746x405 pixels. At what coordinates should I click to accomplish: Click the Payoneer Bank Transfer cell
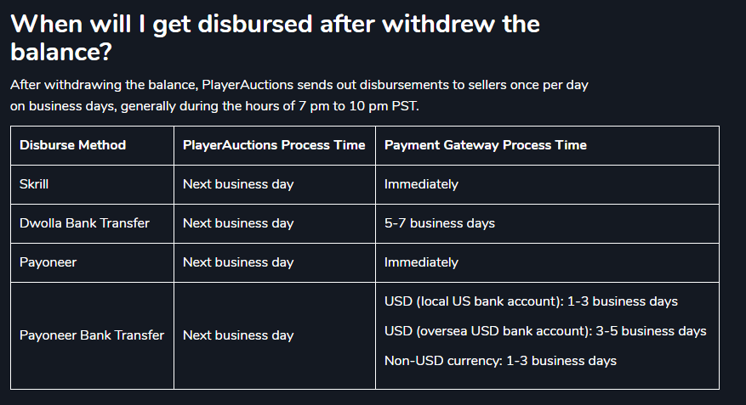point(92,335)
